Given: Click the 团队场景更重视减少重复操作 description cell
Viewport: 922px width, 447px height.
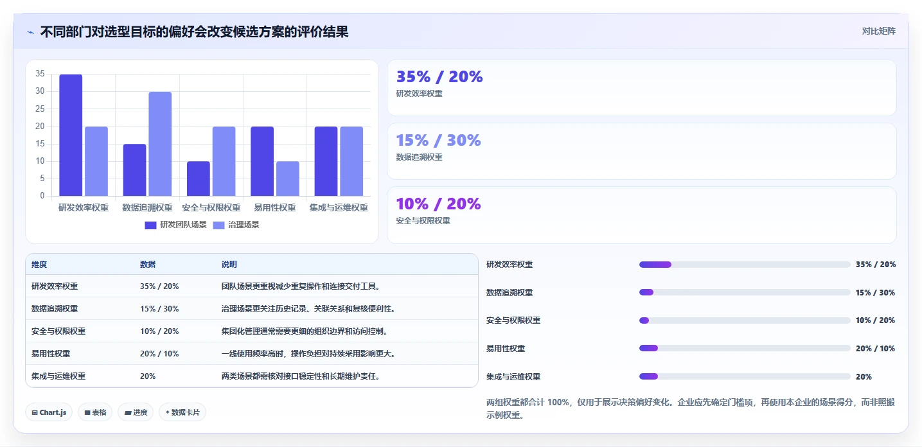Looking at the screenshot, I should pyautogui.click(x=301, y=286).
